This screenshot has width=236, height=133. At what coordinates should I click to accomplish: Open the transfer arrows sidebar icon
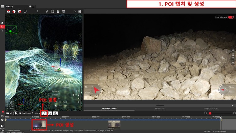pyautogui.click(x=2, y=31)
